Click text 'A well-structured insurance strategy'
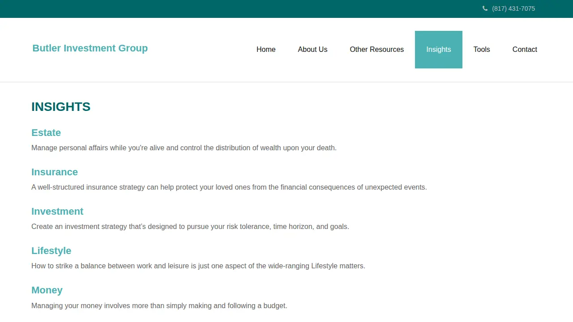573x322 pixels. click(x=88, y=187)
